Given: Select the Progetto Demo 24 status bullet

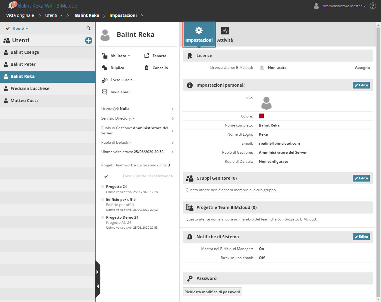Looking at the screenshot, I should (x=103, y=217).
